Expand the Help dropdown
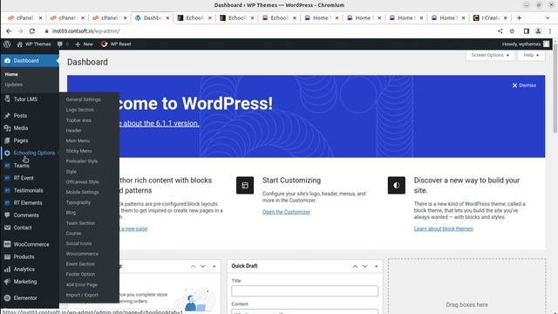This screenshot has width=558, height=314. (x=531, y=55)
